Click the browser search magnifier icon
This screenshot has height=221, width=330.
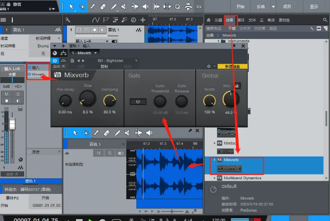point(325,20)
